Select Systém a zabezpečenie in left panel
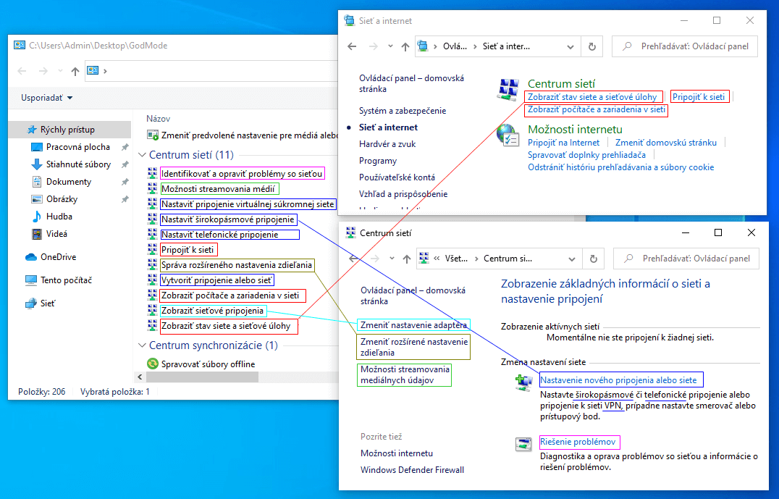 403,111
